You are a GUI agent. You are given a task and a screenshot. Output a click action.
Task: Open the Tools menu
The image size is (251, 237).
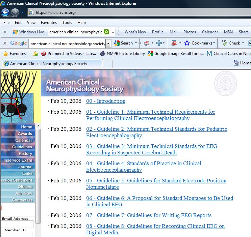coord(67,23)
